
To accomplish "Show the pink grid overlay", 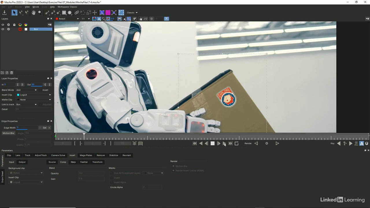I will click(108, 13).
